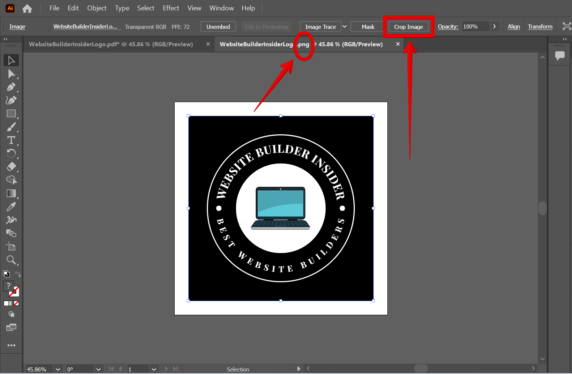Select the Paintbrush tool
Image resolution: width=572 pixels, height=374 pixels.
coord(11,127)
